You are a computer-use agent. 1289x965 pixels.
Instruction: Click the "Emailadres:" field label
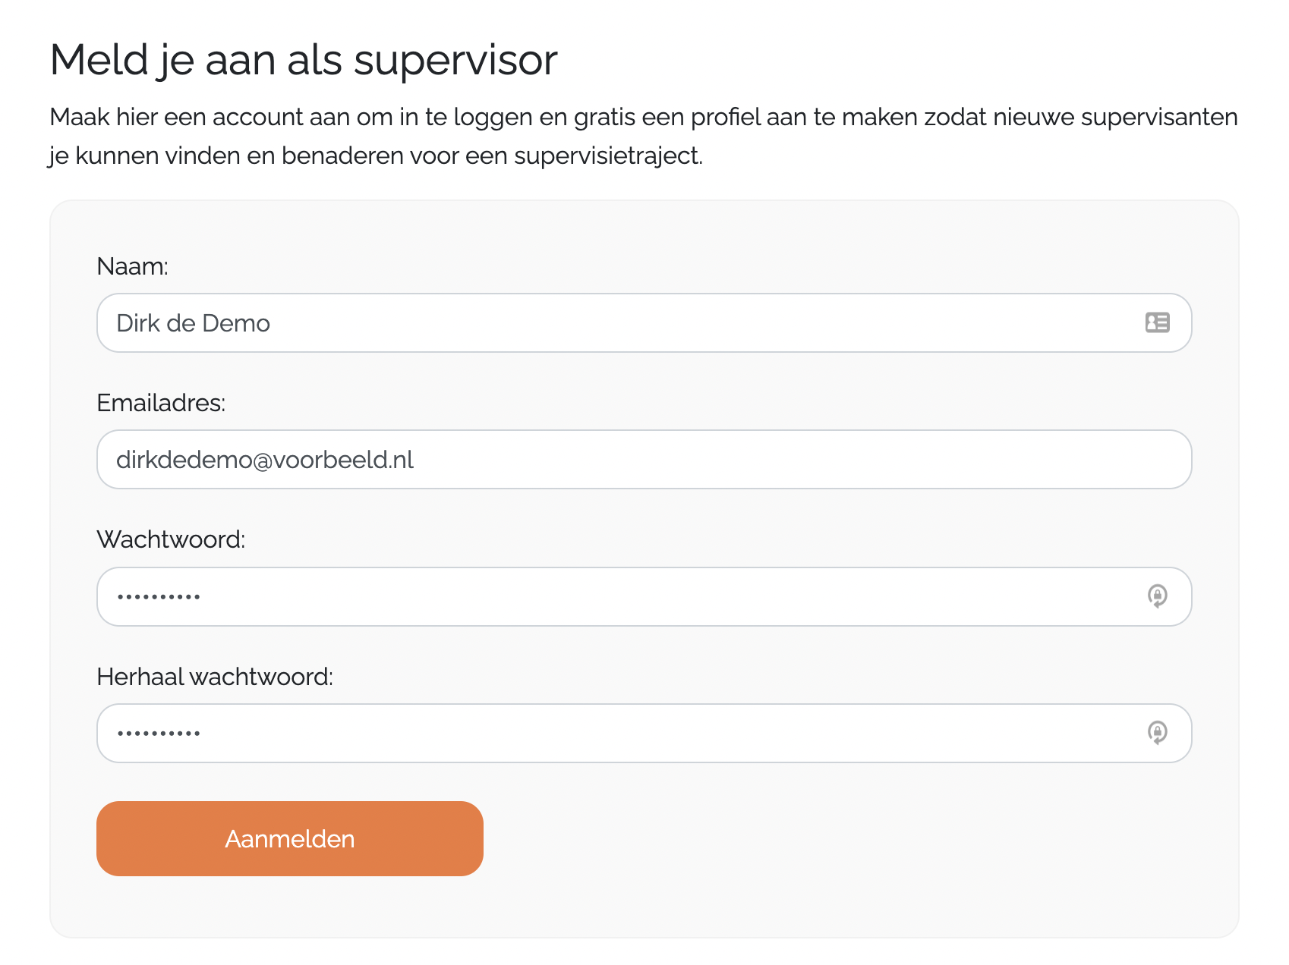point(161,403)
